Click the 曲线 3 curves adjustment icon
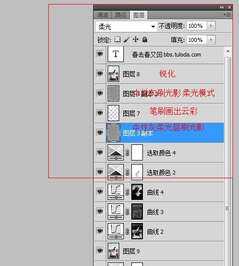Screen dimensions: 239x266 point(116,211)
